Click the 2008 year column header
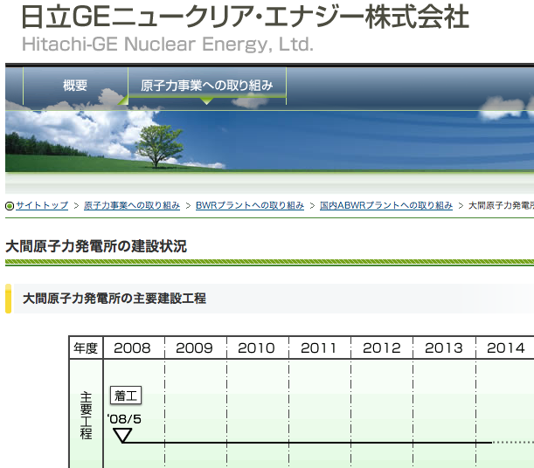The width and height of the screenshot is (534, 468). (132, 348)
